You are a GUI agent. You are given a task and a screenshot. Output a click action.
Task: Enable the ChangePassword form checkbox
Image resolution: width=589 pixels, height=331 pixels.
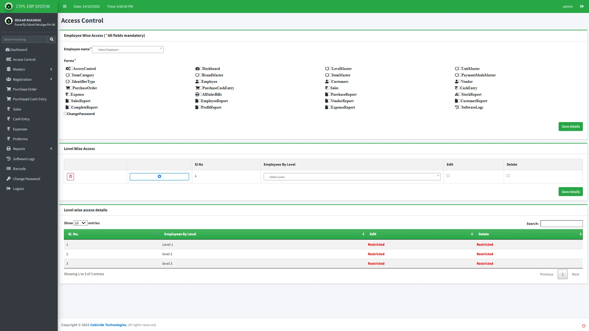point(65,114)
